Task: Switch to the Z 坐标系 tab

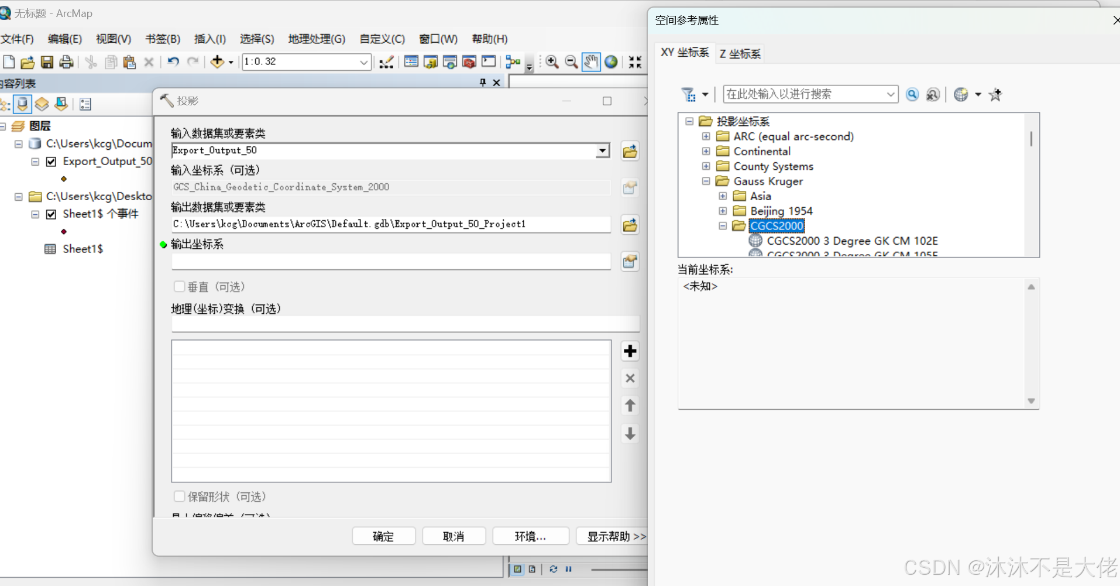Action: click(739, 53)
